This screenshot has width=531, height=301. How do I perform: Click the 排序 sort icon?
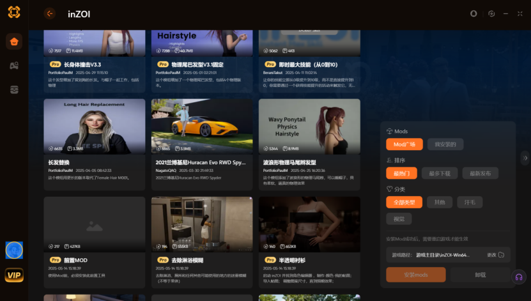pyautogui.click(x=389, y=160)
